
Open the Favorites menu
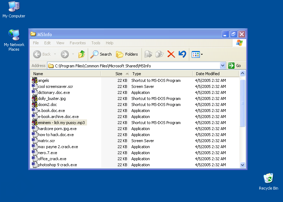click(77, 43)
